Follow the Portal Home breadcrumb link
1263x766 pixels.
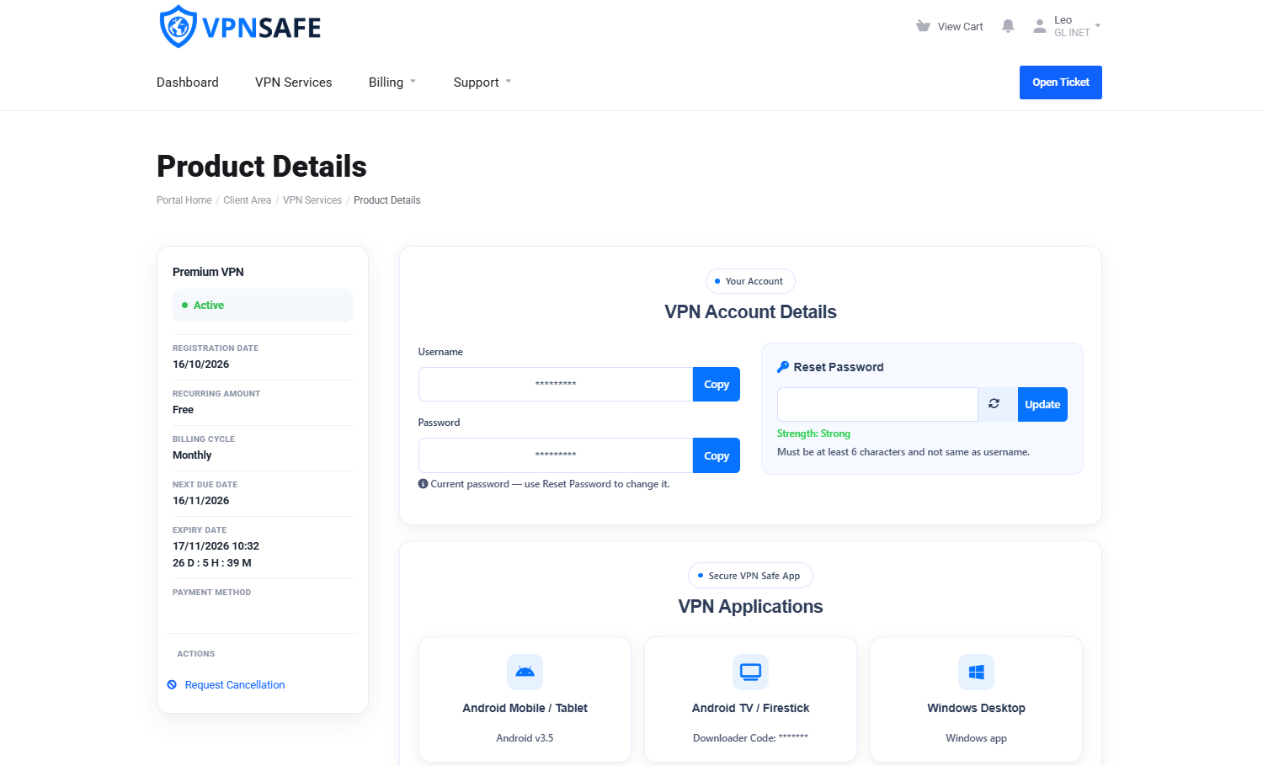pyautogui.click(x=184, y=200)
